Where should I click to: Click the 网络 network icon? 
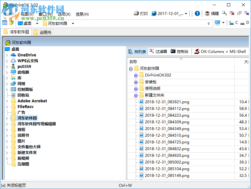click(x=13, y=84)
